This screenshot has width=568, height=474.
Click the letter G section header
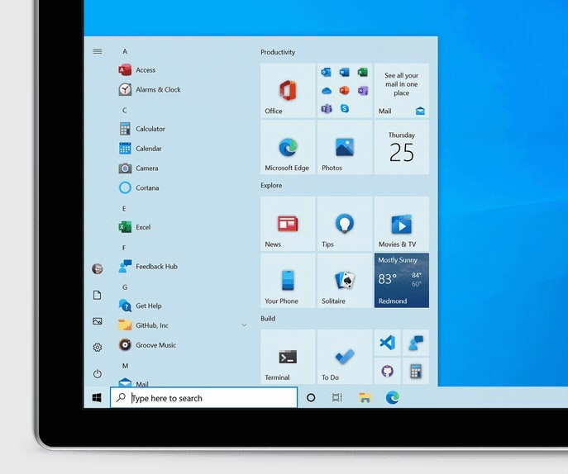pyautogui.click(x=125, y=287)
